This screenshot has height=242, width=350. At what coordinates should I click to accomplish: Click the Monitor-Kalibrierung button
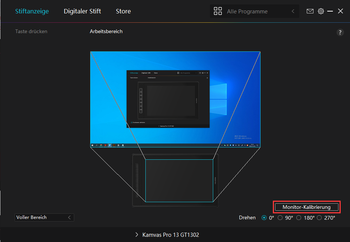[306, 207]
